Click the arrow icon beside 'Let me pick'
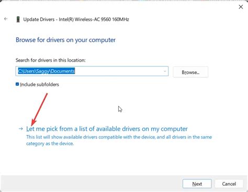248x192 pixels. pyautogui.click(x=21, y=129)
